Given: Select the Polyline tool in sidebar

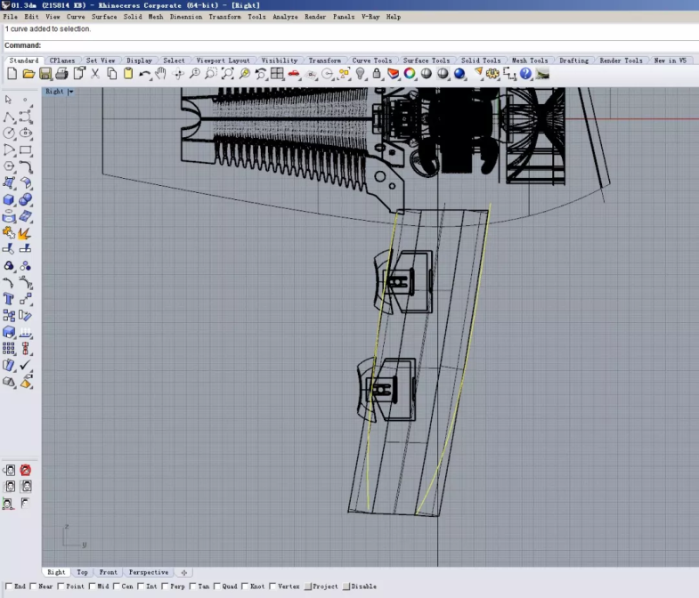Looking at the screenshot, I should [10, 117].
